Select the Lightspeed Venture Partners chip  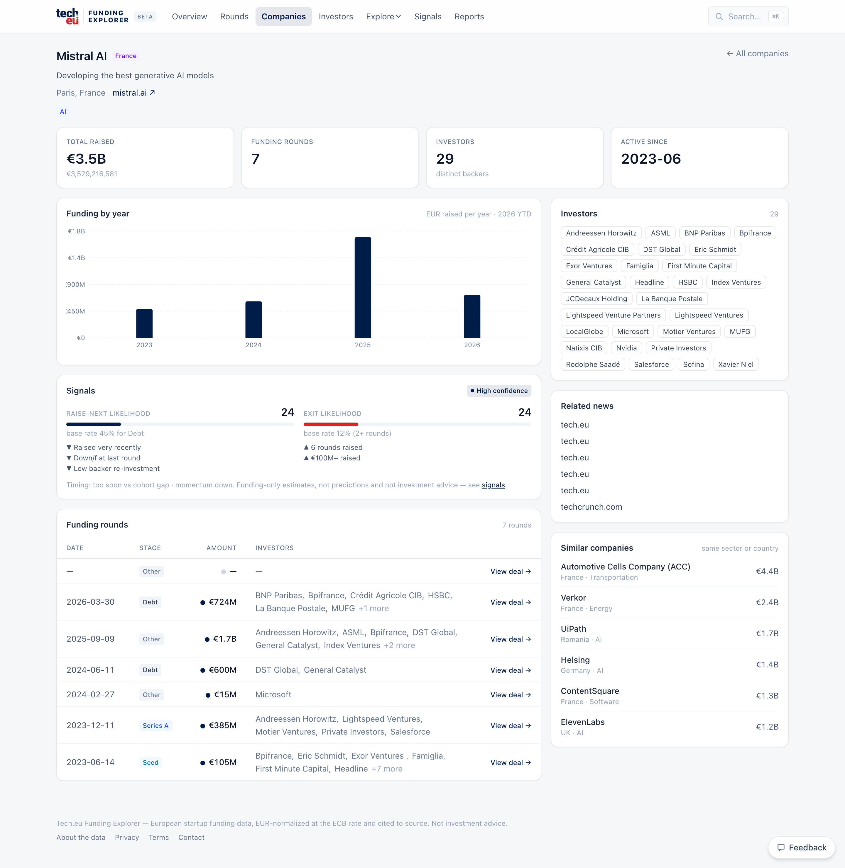613,315
